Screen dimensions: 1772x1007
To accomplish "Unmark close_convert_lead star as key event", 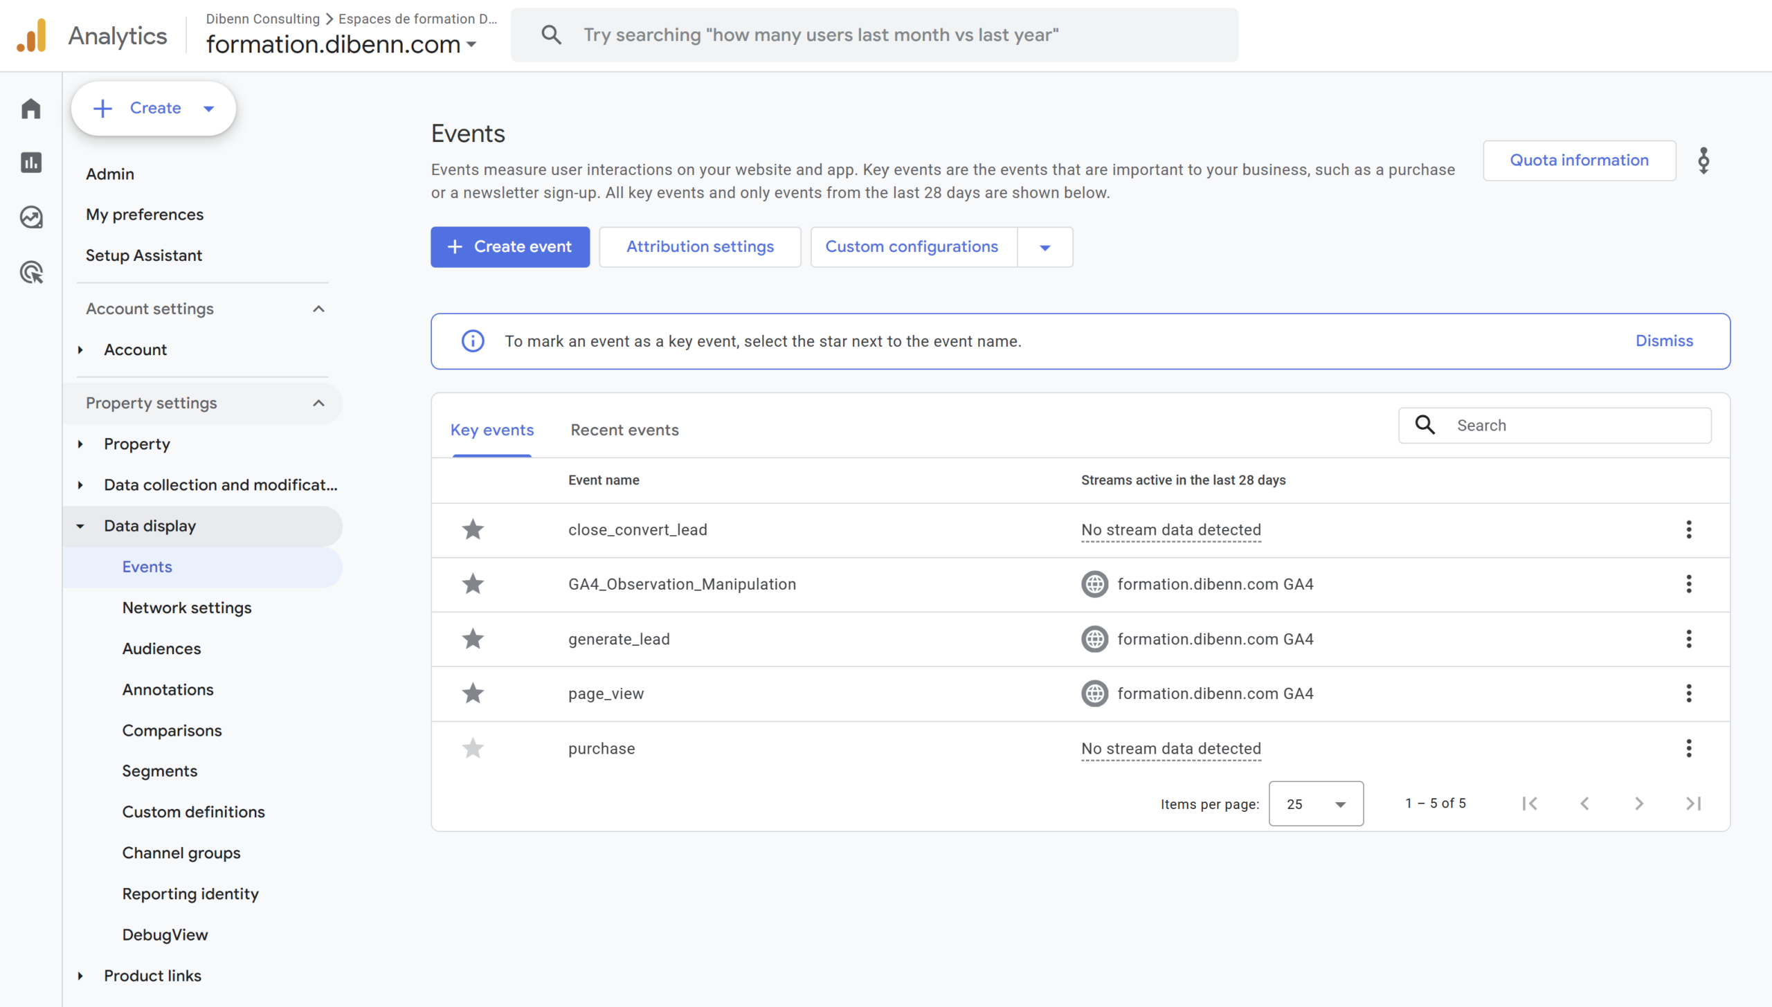I will (x=473, y=529).
